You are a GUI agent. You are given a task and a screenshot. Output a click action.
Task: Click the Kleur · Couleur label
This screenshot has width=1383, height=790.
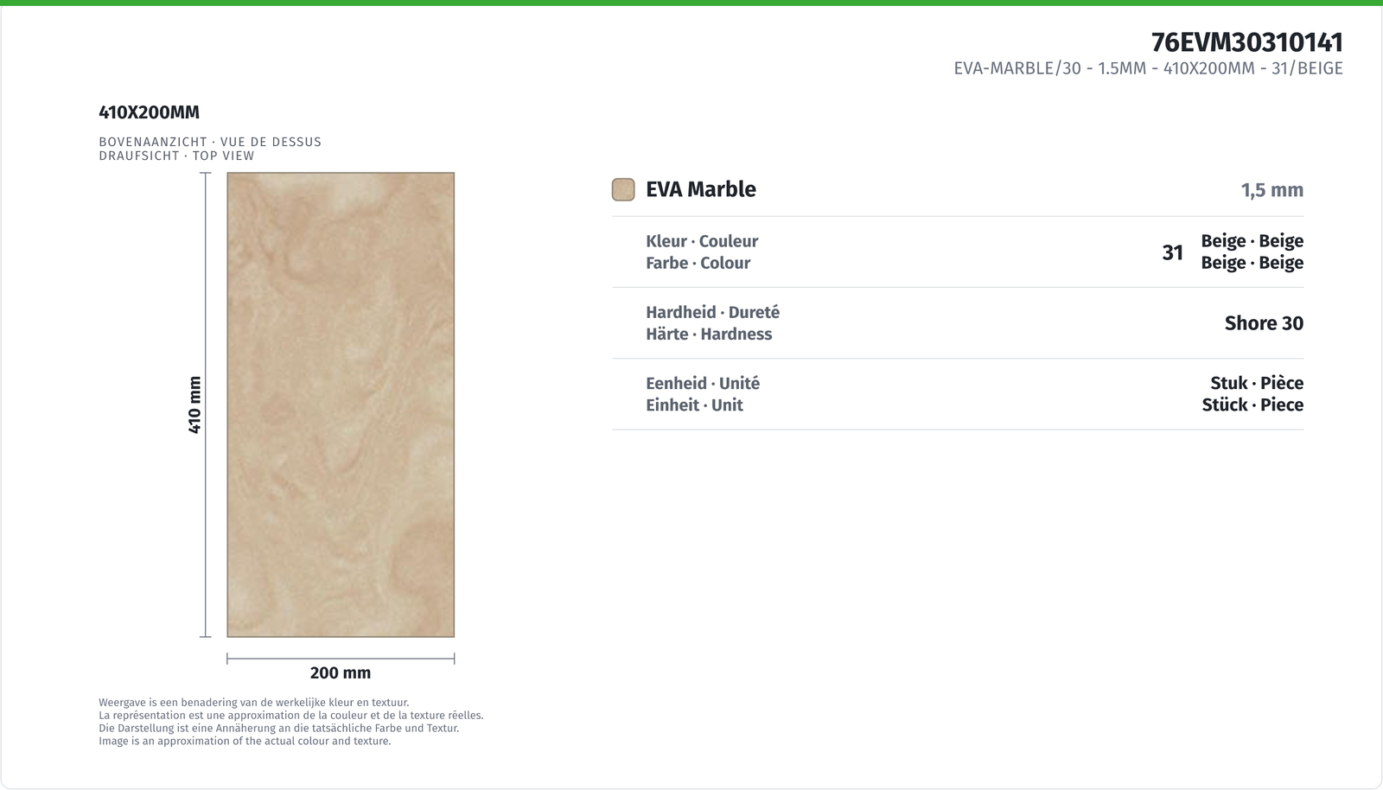[x=702, y=241]
